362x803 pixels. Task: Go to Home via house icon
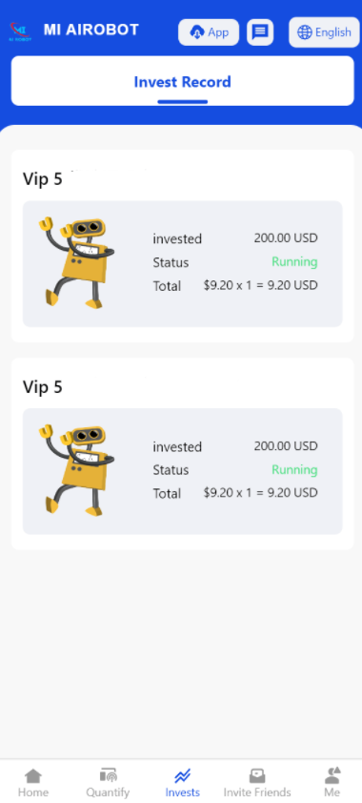pos(33,776)
